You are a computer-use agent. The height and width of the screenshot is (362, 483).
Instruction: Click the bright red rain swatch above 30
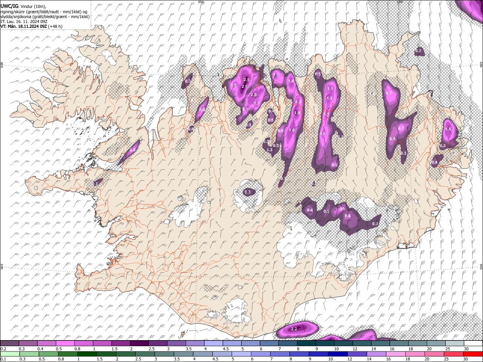(473, 354)
